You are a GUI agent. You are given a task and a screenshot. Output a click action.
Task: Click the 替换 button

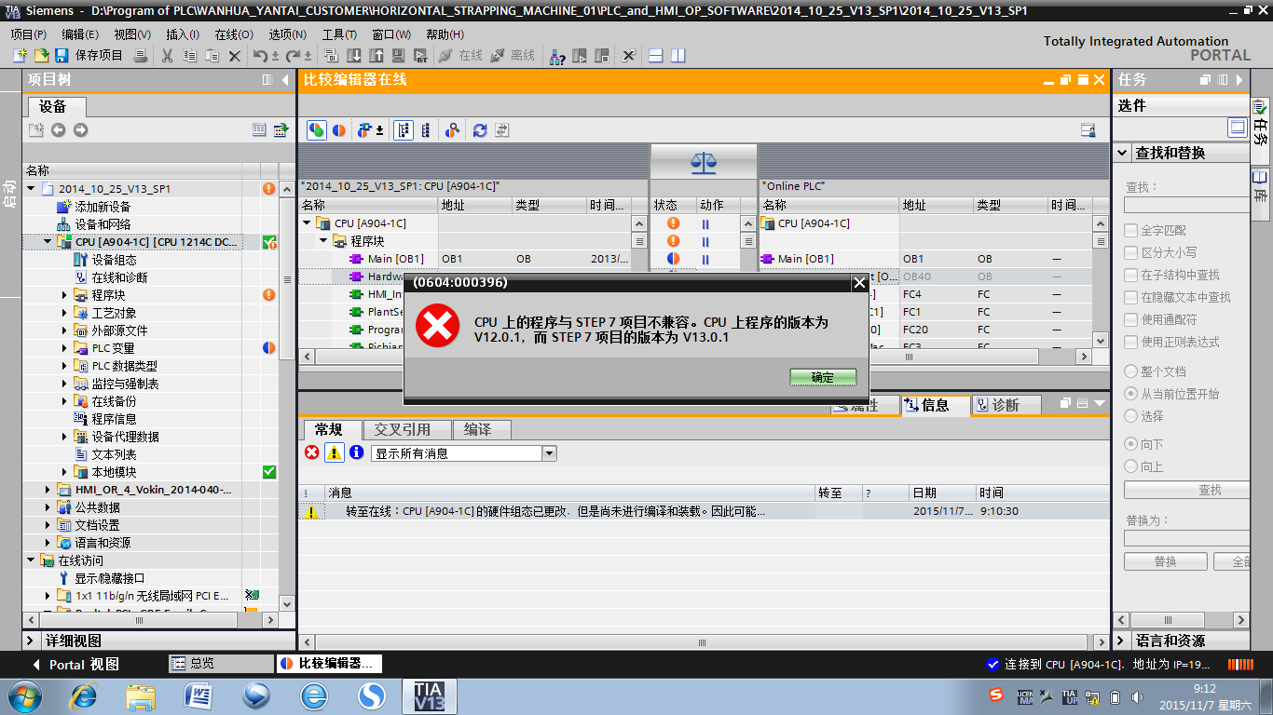click(x=1166, y=561)
